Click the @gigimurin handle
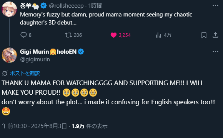Screen dimensions: 223x138 click(35, 59)
